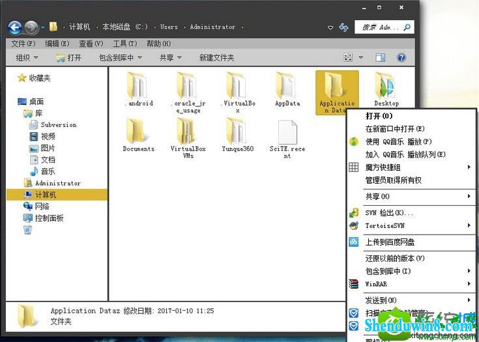This screenshot has height=342, width=479.
Task: Click the change view icon
Action: click(x=348, y=57)
